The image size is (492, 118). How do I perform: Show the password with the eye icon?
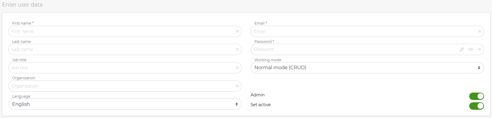click(471, 49)
